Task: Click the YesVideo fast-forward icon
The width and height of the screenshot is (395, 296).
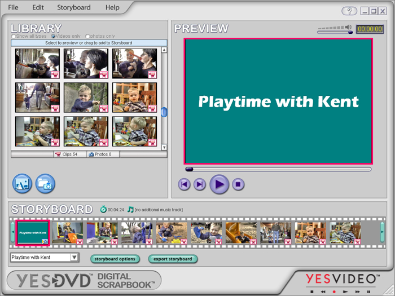Action: pyautogui.click(x=357, y=291)
